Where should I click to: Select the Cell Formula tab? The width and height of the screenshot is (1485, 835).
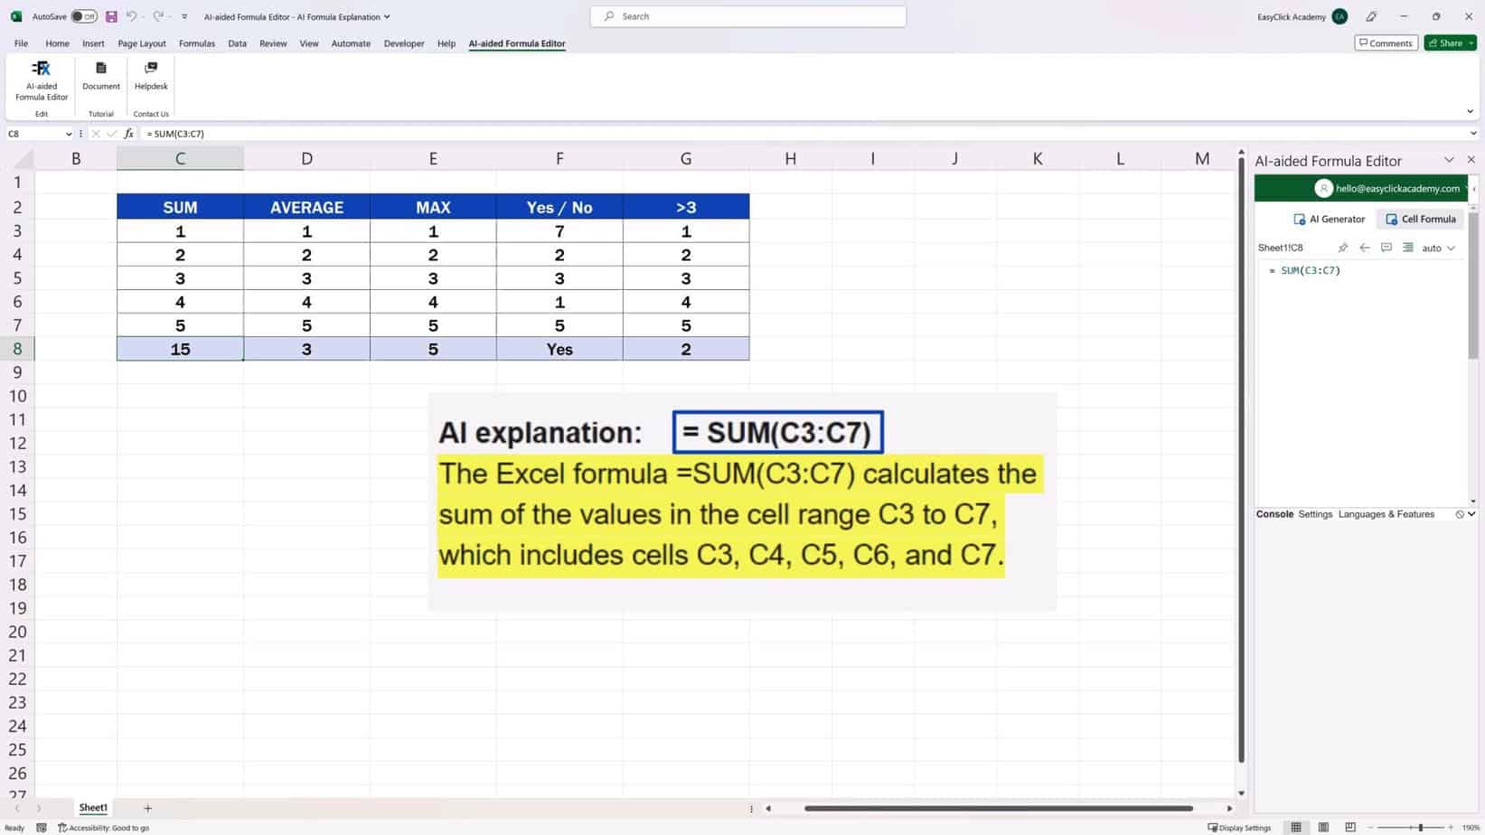tap(1420, 219)
